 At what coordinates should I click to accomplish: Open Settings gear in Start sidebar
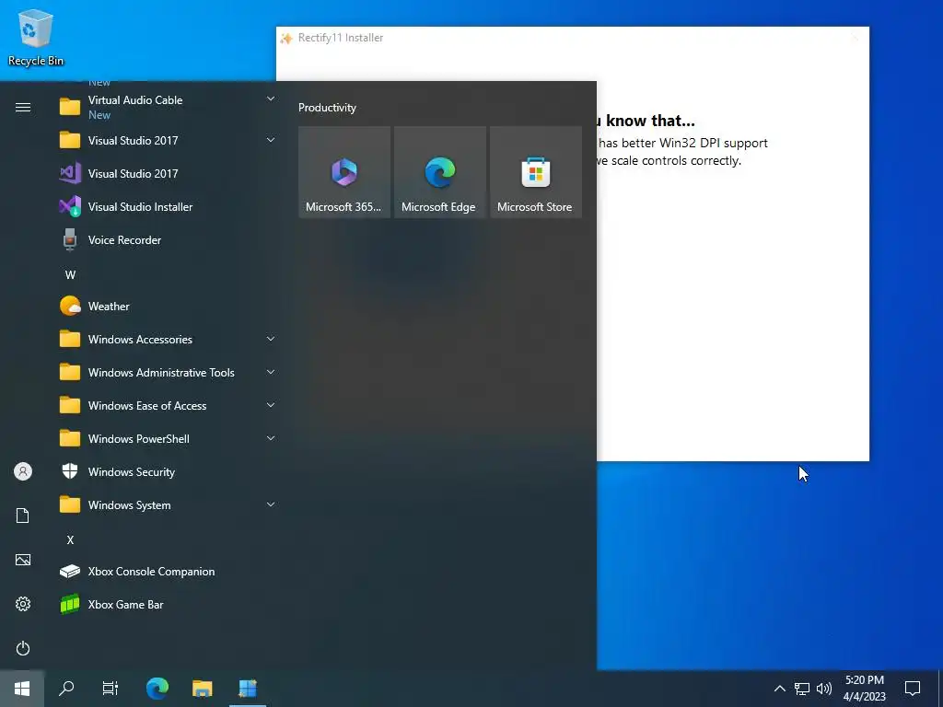[x=23, y=604]
